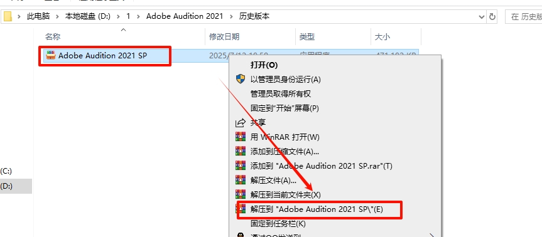Choose 添加到 "Adobe Audition 2021 SP.rar"(T)
542x237 pixels.
[x=322, y=166]
